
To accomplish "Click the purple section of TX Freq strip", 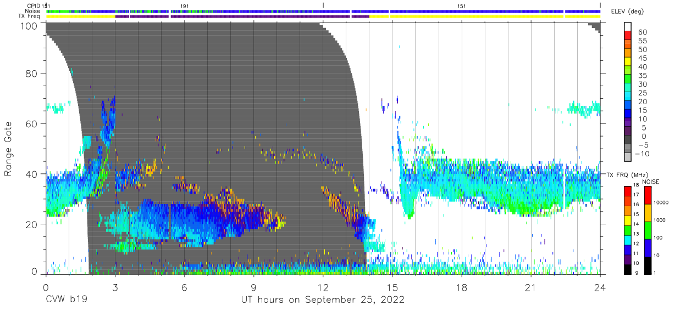I will tap(242, 16).
